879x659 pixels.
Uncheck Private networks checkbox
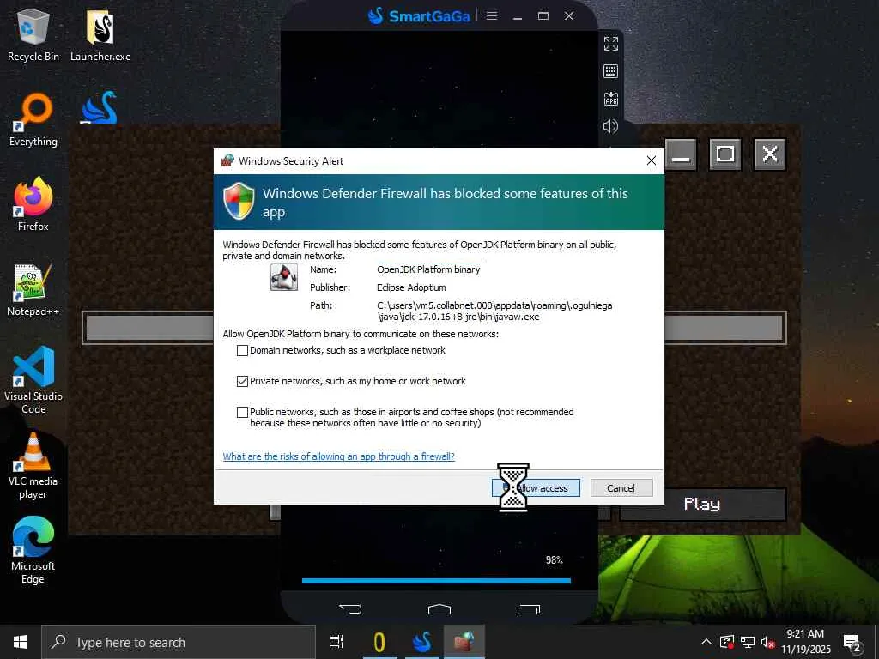[x=242, y=382]
